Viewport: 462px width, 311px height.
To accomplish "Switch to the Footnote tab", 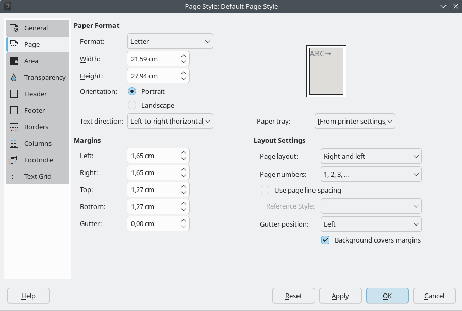I will [38, 160].
